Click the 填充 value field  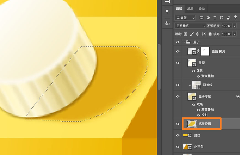tap(227, 34)
